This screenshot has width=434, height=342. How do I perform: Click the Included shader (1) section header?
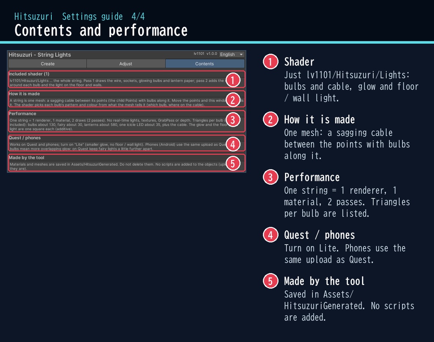(x=29, y=74)
